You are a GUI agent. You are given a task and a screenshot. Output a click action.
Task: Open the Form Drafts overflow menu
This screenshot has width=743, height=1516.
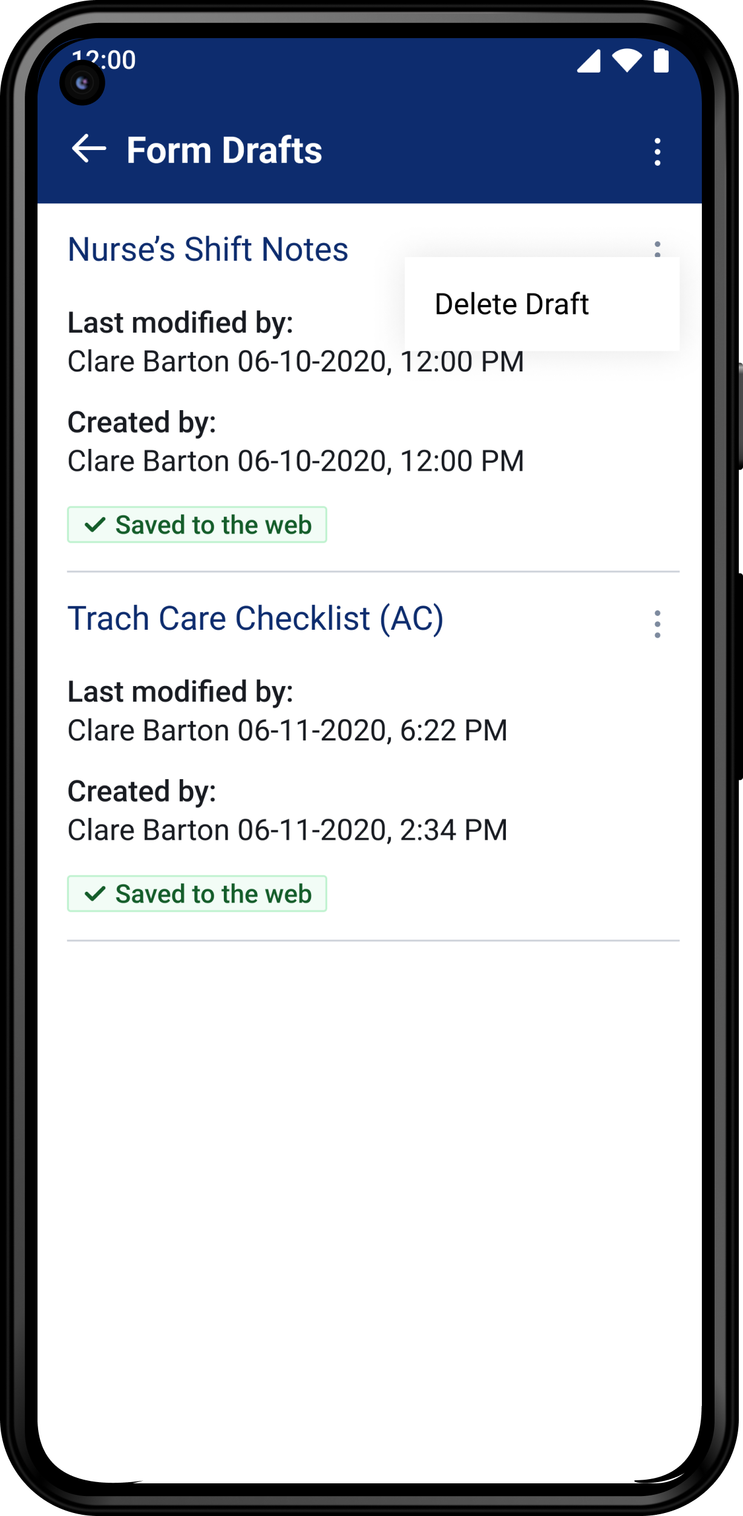coord(657,151)
